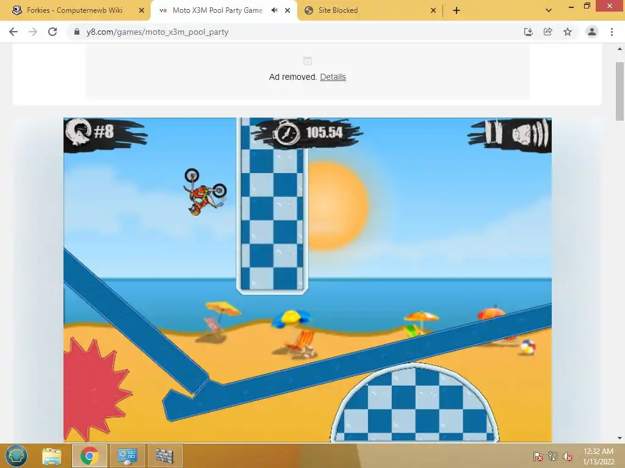Pause the Moto X3M game
This screenshot has width=625, height=468.
tap(493, 132)
